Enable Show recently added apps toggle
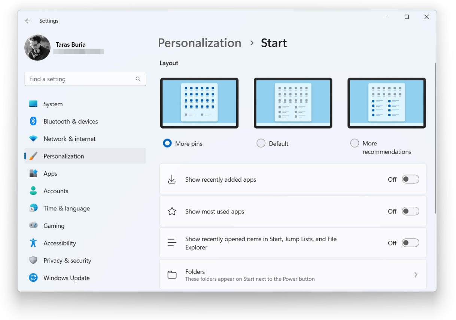 click(410, 179)
